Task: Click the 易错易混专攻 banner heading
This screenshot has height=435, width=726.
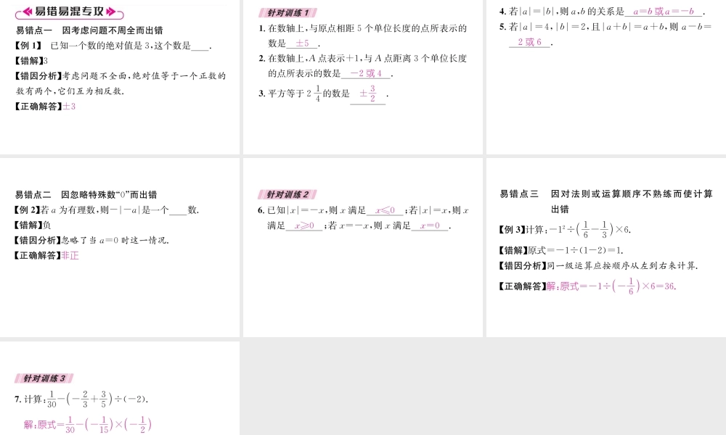Action: [x=70, y=12]
